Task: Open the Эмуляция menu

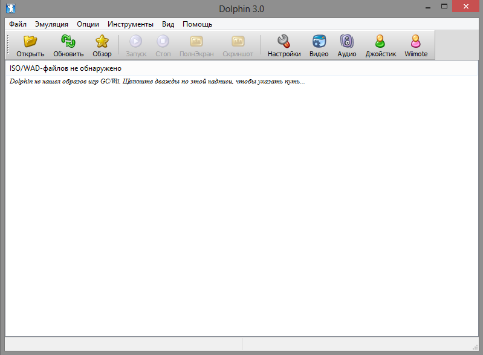Action: [51, 24]
